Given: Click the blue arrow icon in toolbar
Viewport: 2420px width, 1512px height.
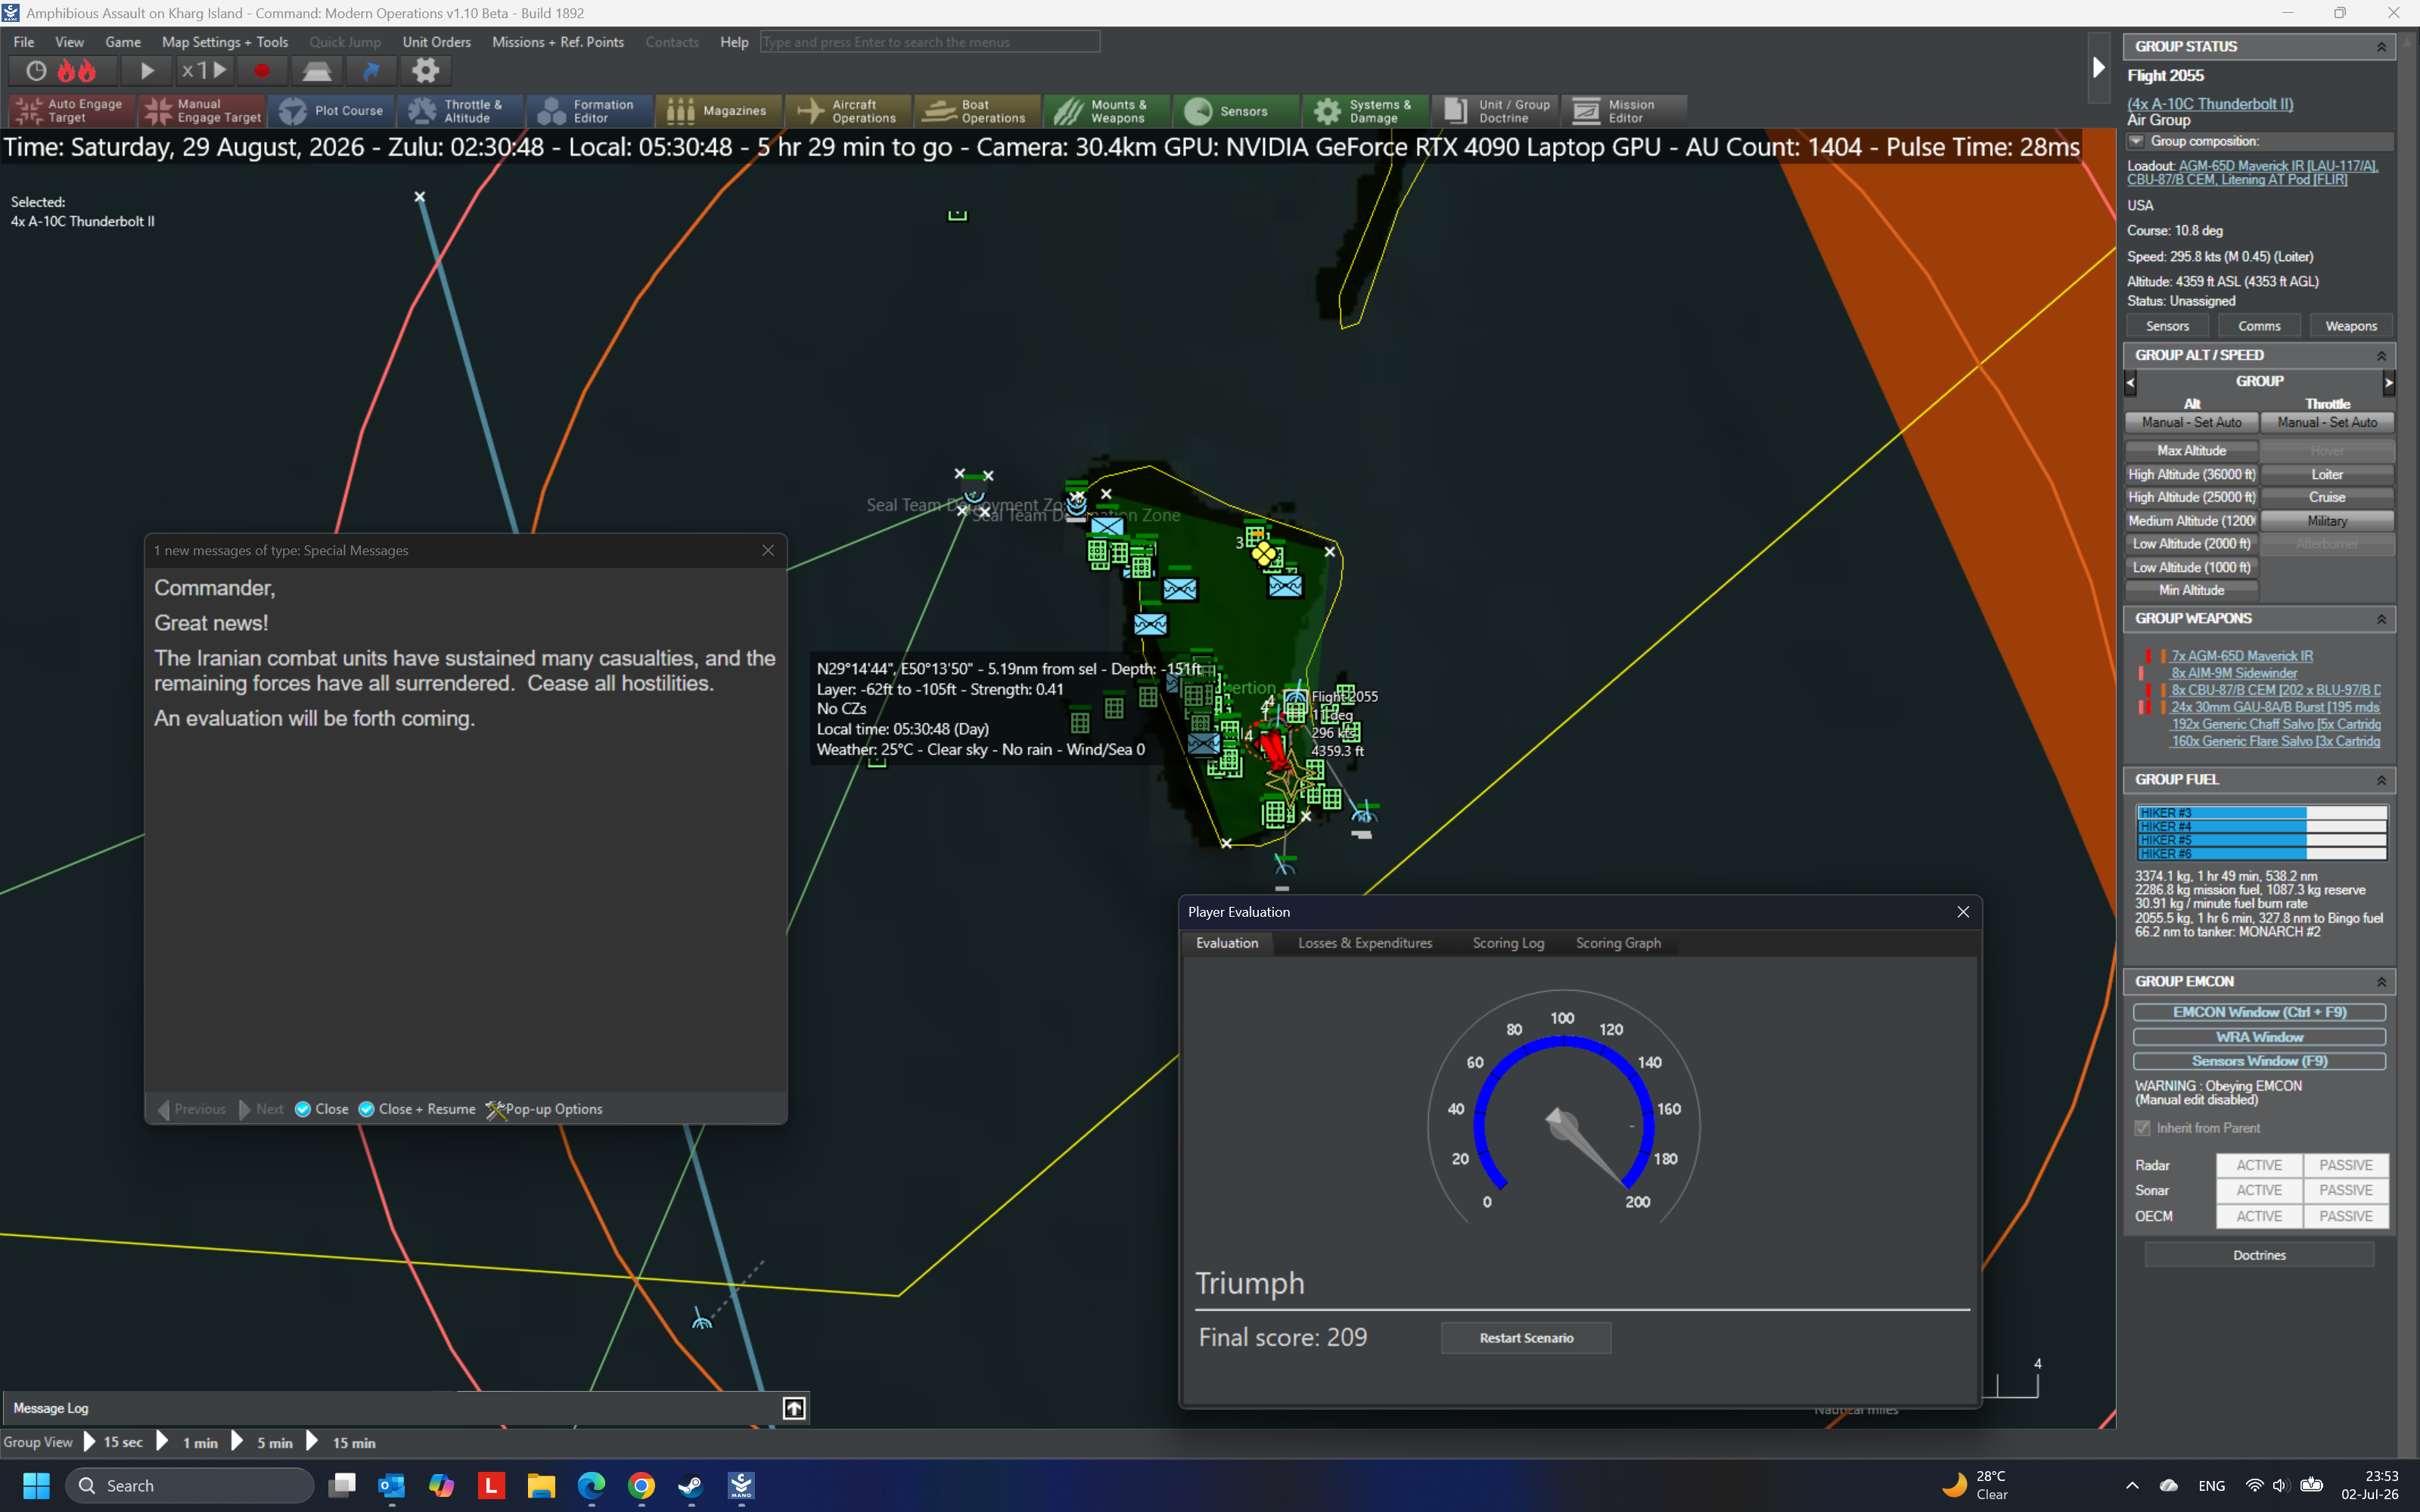Looking at the screenshot, I should point(371,71).
